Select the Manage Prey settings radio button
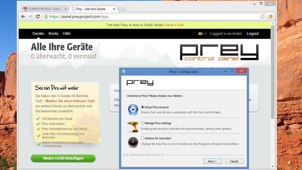The image size is (302, 170). 142,123
